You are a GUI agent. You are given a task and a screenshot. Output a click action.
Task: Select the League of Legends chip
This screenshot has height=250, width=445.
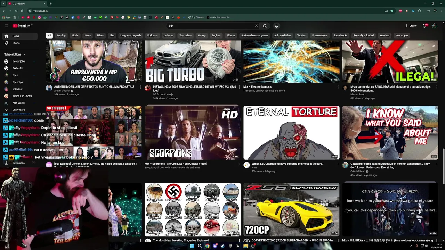click(131, 35)
